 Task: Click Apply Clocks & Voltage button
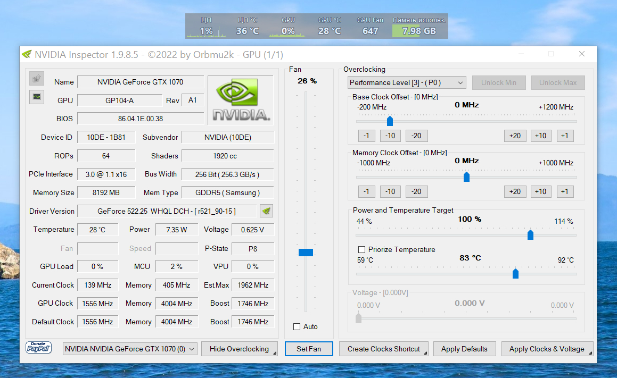pos(547,349)
